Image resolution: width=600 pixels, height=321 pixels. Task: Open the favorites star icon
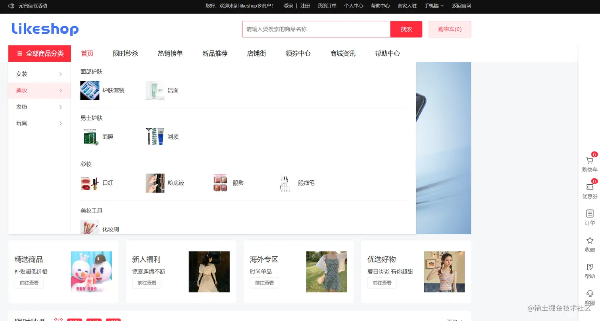point(590,240)
